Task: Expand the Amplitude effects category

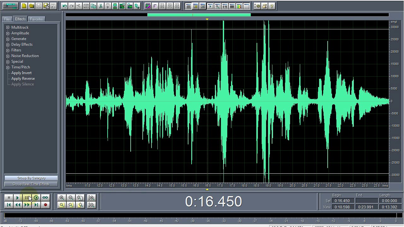Action: click(x=8, y=33)
